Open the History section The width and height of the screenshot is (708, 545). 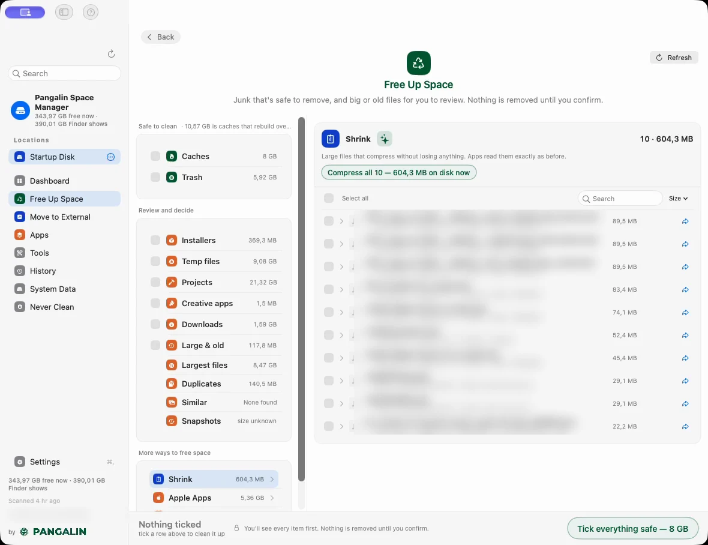pyautogui.click(x=64, y=271)
